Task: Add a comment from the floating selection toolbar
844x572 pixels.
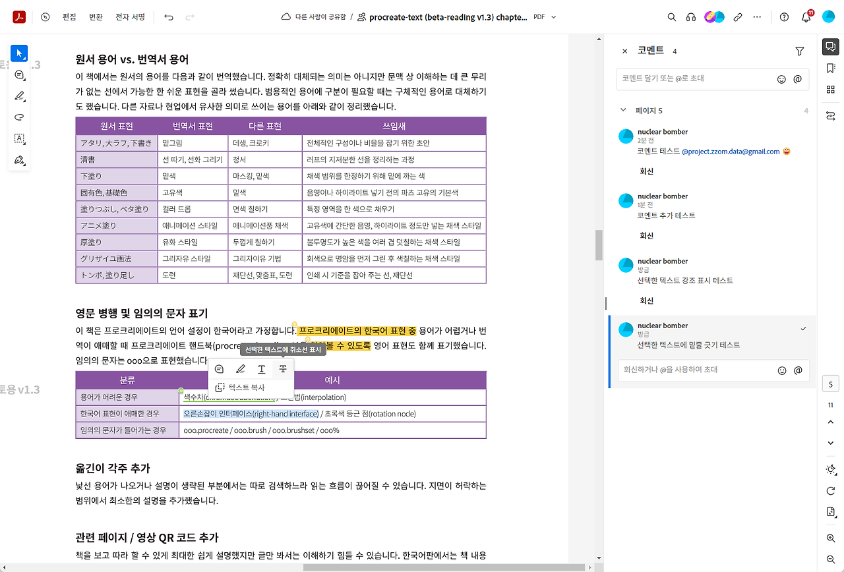Action: click(220, 369)
